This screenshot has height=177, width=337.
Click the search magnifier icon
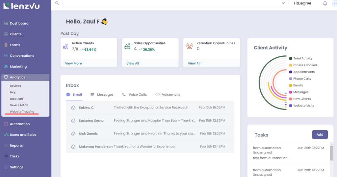point(57,3)
